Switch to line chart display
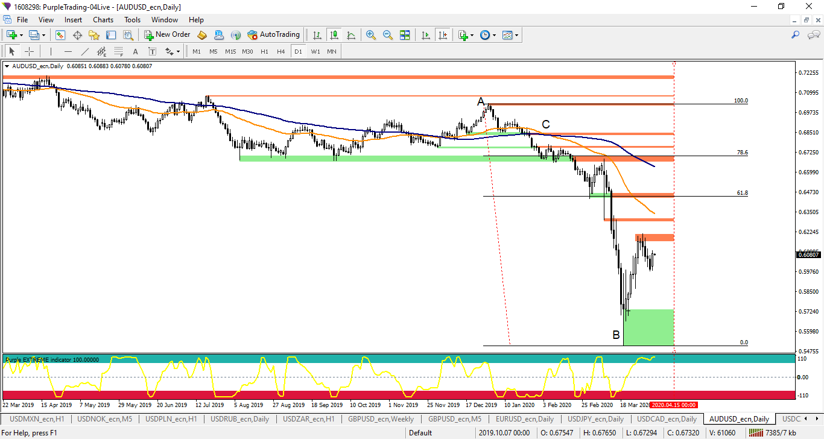The height and width of the screenshot is (439, 824). pos(350,35)
